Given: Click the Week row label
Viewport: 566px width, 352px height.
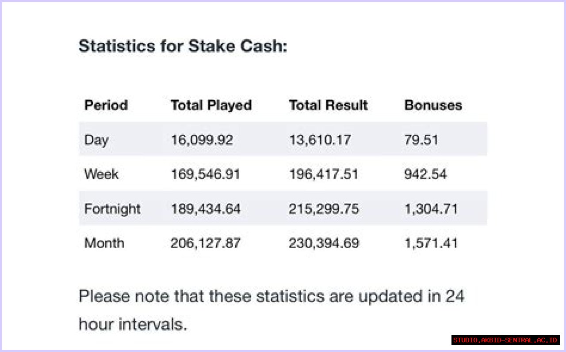Looking at the screenshot, I should 101,174.
